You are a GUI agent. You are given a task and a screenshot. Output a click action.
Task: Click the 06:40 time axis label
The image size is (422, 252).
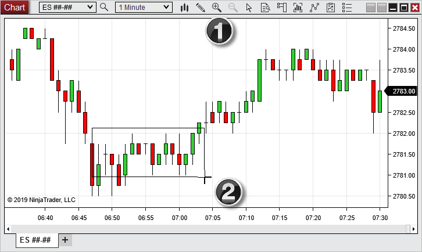coord(45,218)
